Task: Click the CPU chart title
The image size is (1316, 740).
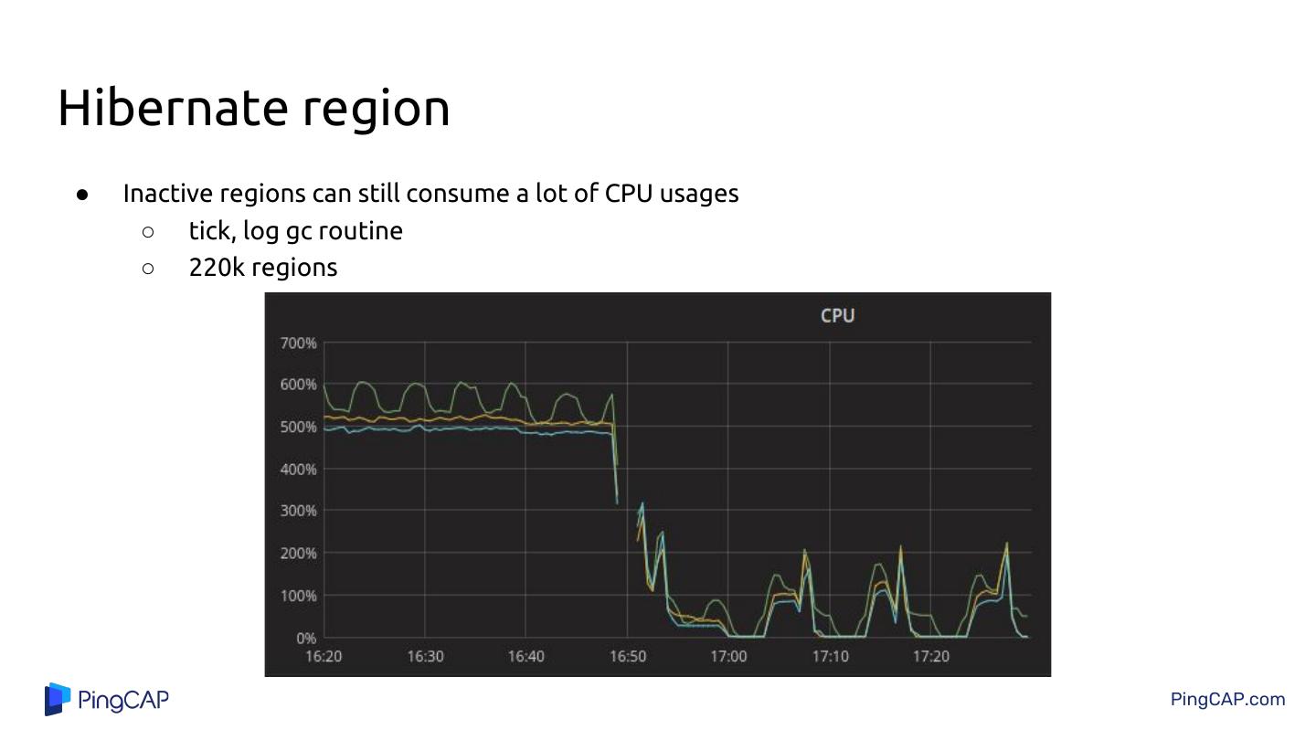Action: click(837, 316)
